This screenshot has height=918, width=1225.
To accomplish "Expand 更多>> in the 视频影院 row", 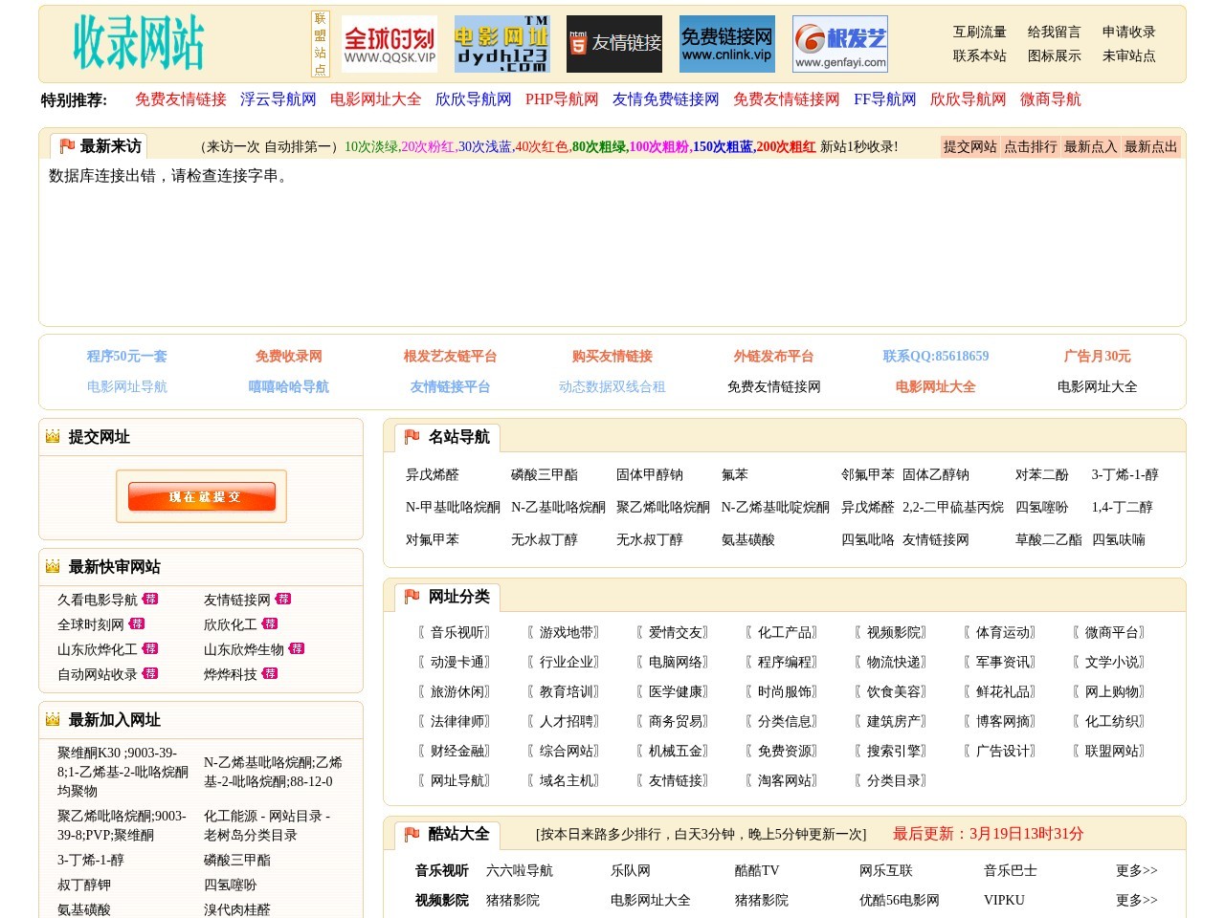I will [1136, 900].
